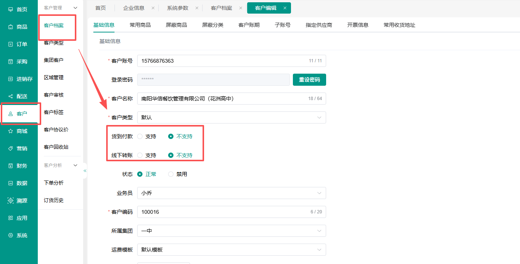The height and width of the screenshot is (264, 520).
Task: Select the 客户 person icon in sidebar
Action: pos(11,114)
